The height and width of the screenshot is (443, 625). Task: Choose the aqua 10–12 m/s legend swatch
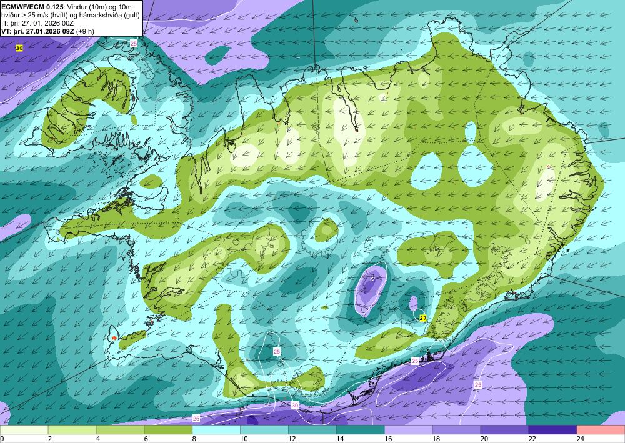[264, 430]
